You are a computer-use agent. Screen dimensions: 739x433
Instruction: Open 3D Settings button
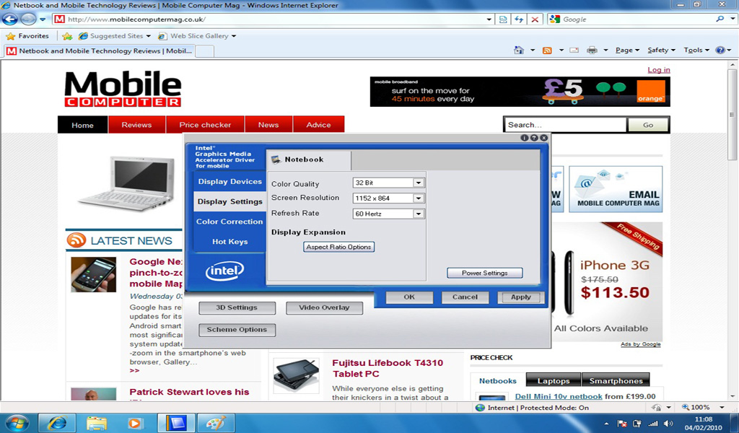pos(237,307)
